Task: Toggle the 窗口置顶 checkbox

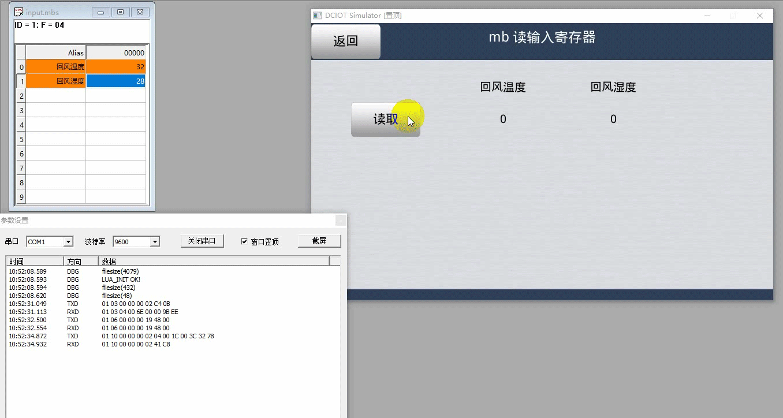Action: 244,241
